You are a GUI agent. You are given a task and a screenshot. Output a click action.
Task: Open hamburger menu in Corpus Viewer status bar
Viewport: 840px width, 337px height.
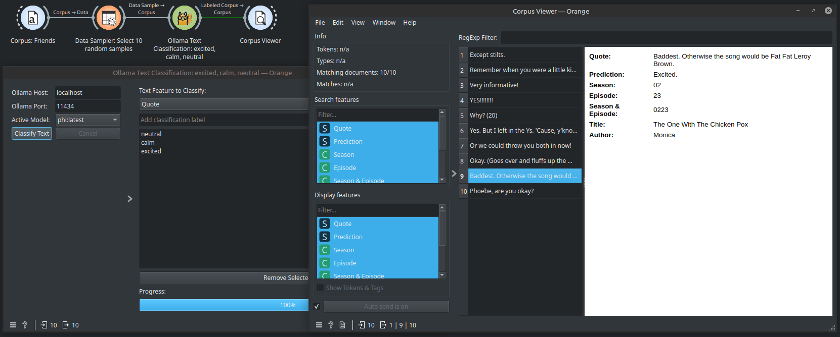coord(319,325)
